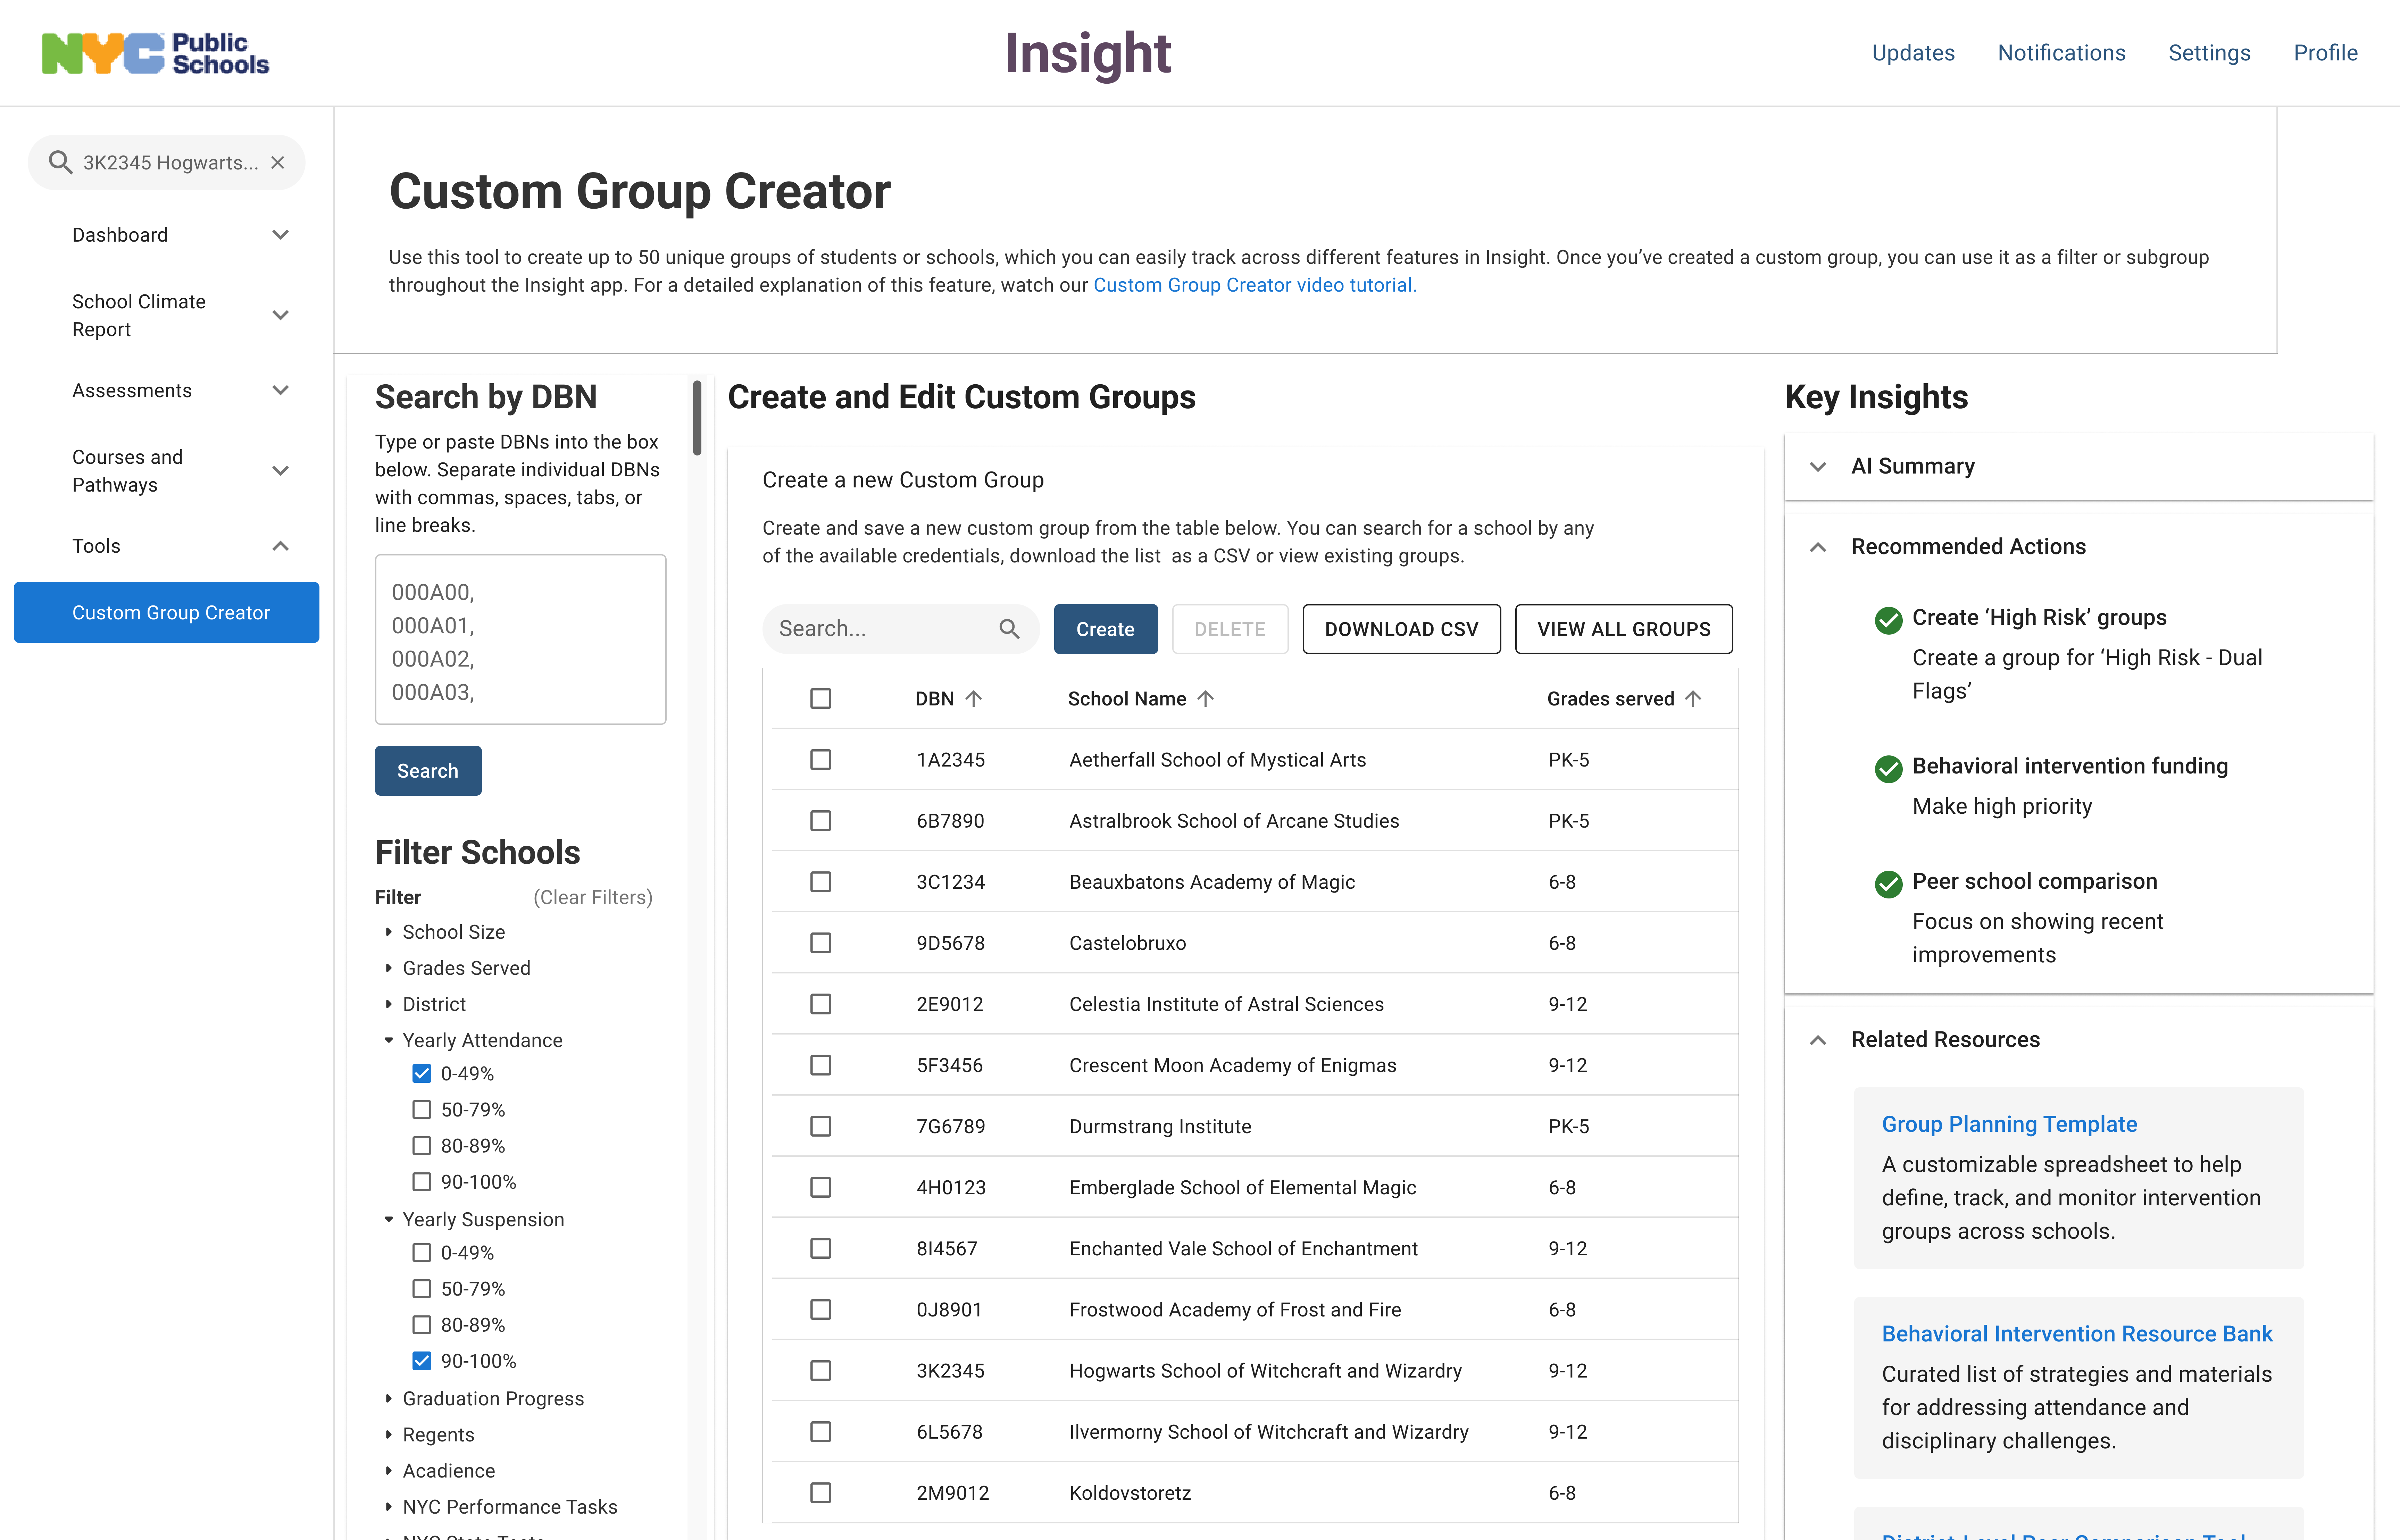2400x1540 pixels.
Task: Click the search icon in the table search box
Action: [1009, 629]
